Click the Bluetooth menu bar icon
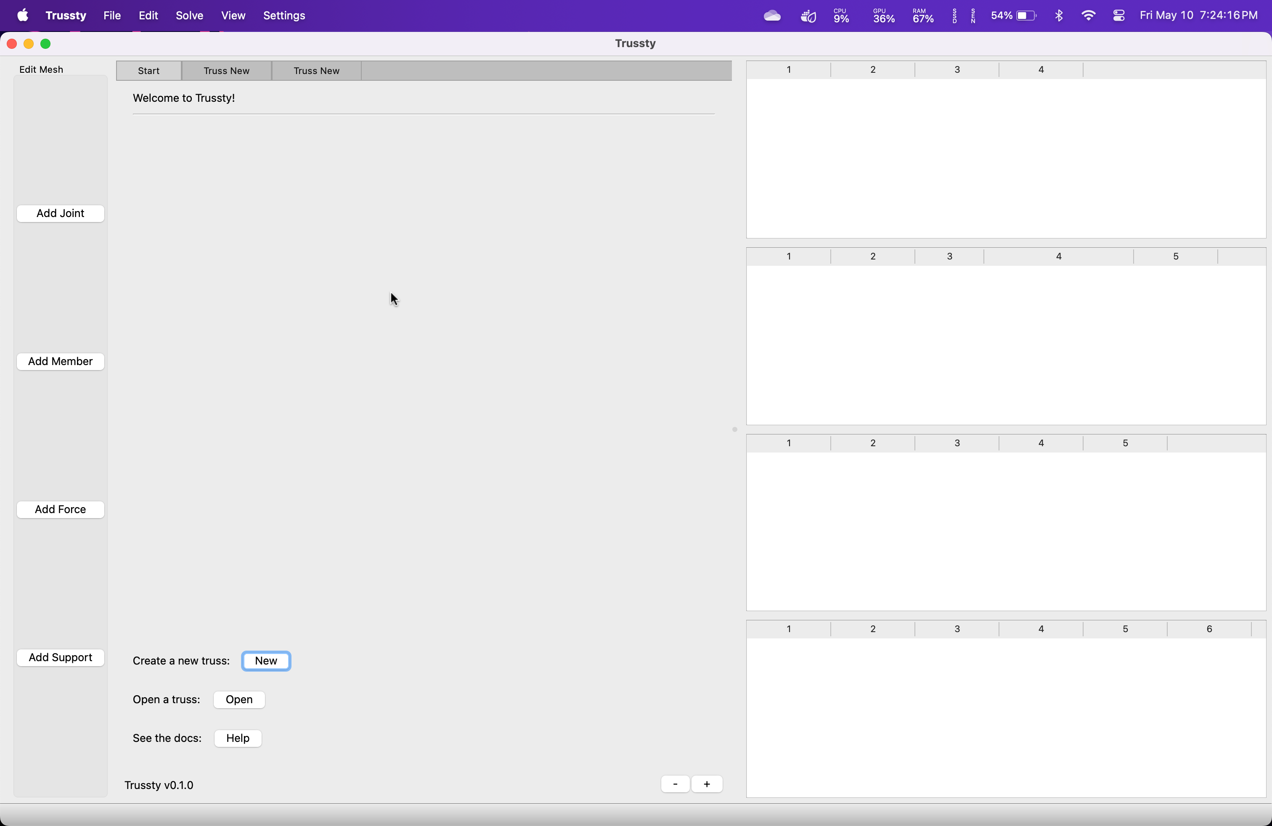This screenshot has height=826, width=1272. pos(1059,16)
